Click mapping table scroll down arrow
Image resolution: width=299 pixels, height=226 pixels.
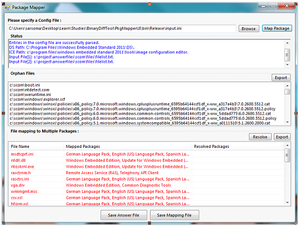pyautogui.click(x=287, y=203)
